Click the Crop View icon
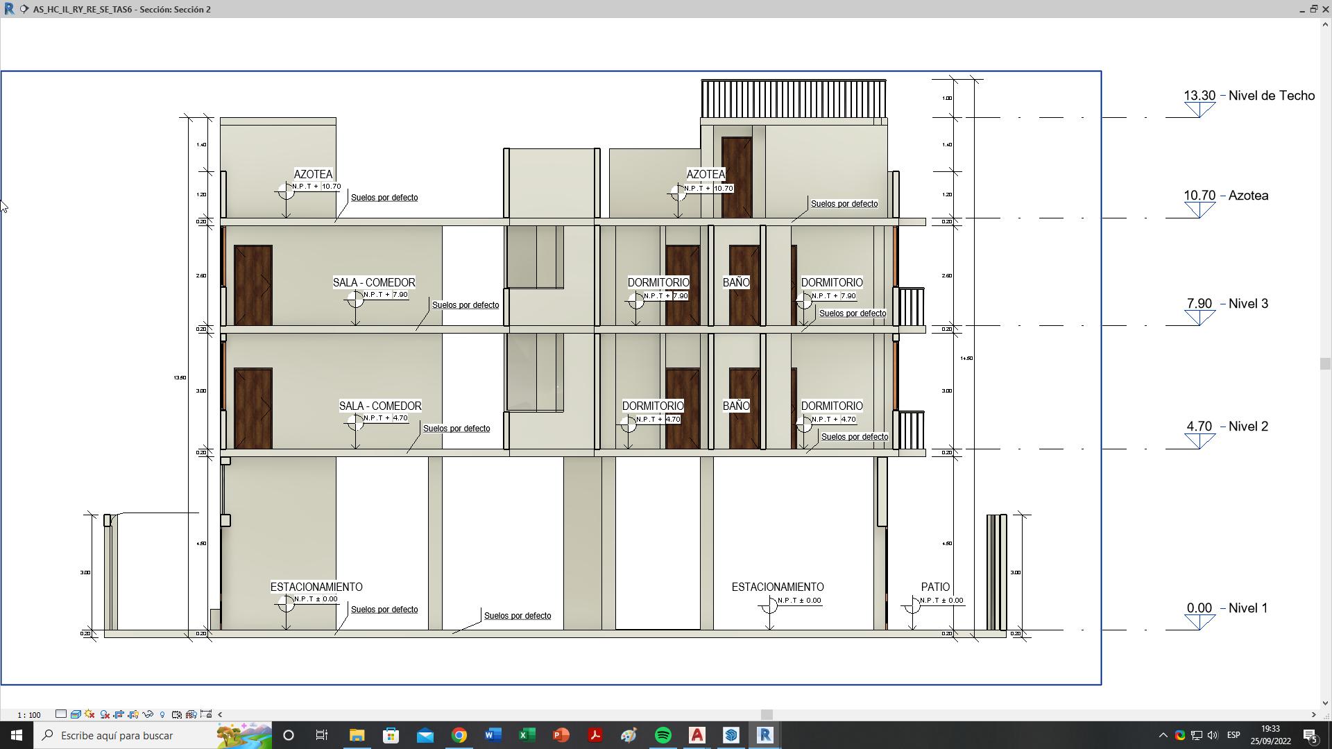Image resolution: width=1332 pixels, height=749 pixels. pyautogui.click(x=119, y=714)
